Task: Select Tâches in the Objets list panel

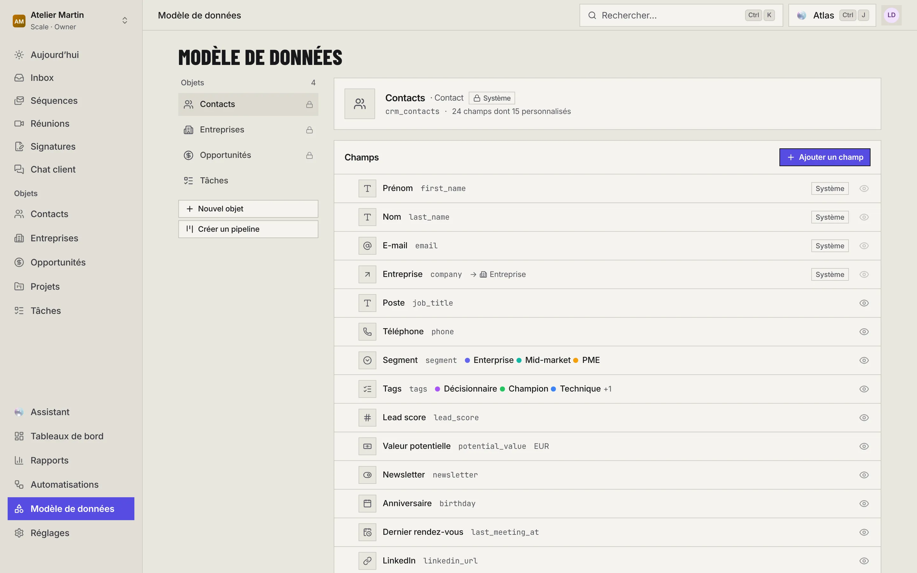Action: coord(248,180)
